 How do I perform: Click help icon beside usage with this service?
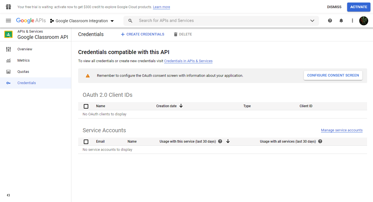pyautogui.click(x=220, y=141)
